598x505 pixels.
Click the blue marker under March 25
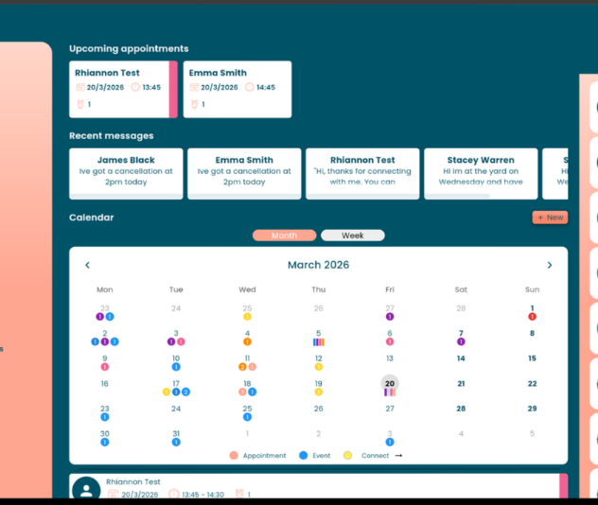pos(247,417)
